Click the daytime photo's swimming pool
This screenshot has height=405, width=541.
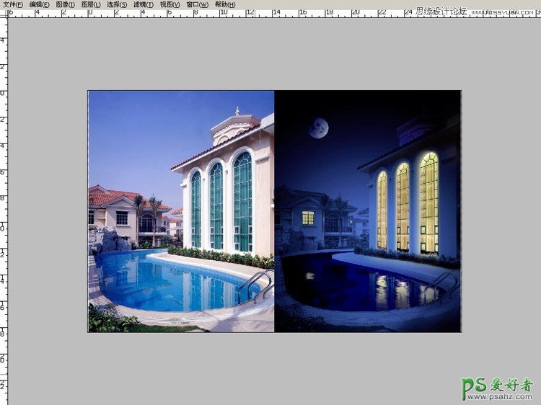[x=166, y=281]
